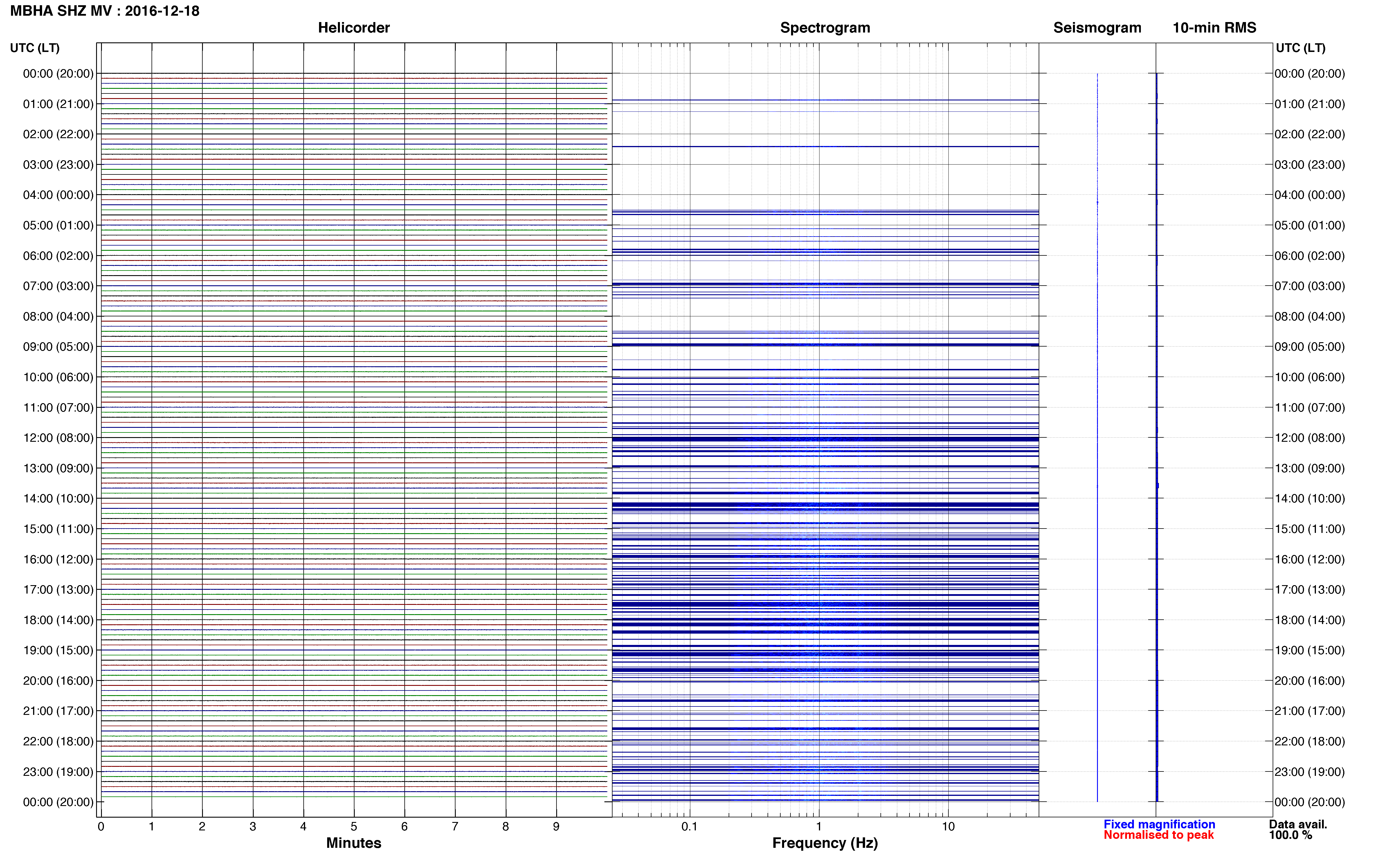Image resolution: width=1376 pixels, height=860 pixels.
Task: Click left axis label 03:00 (23:00)
Action: coord(58,164)
